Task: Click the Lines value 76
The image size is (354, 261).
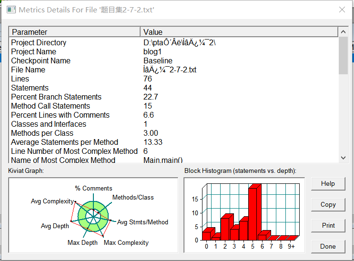Action: [x=148, y=79]
